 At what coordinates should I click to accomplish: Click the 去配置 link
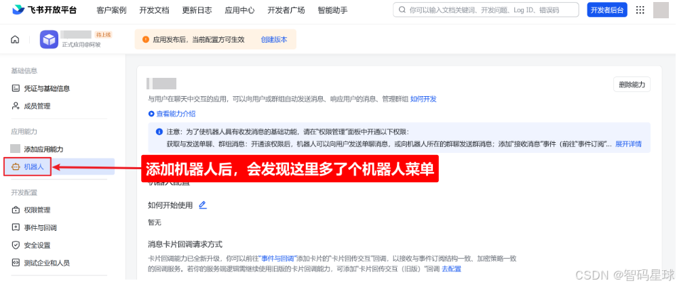(451, 269)
